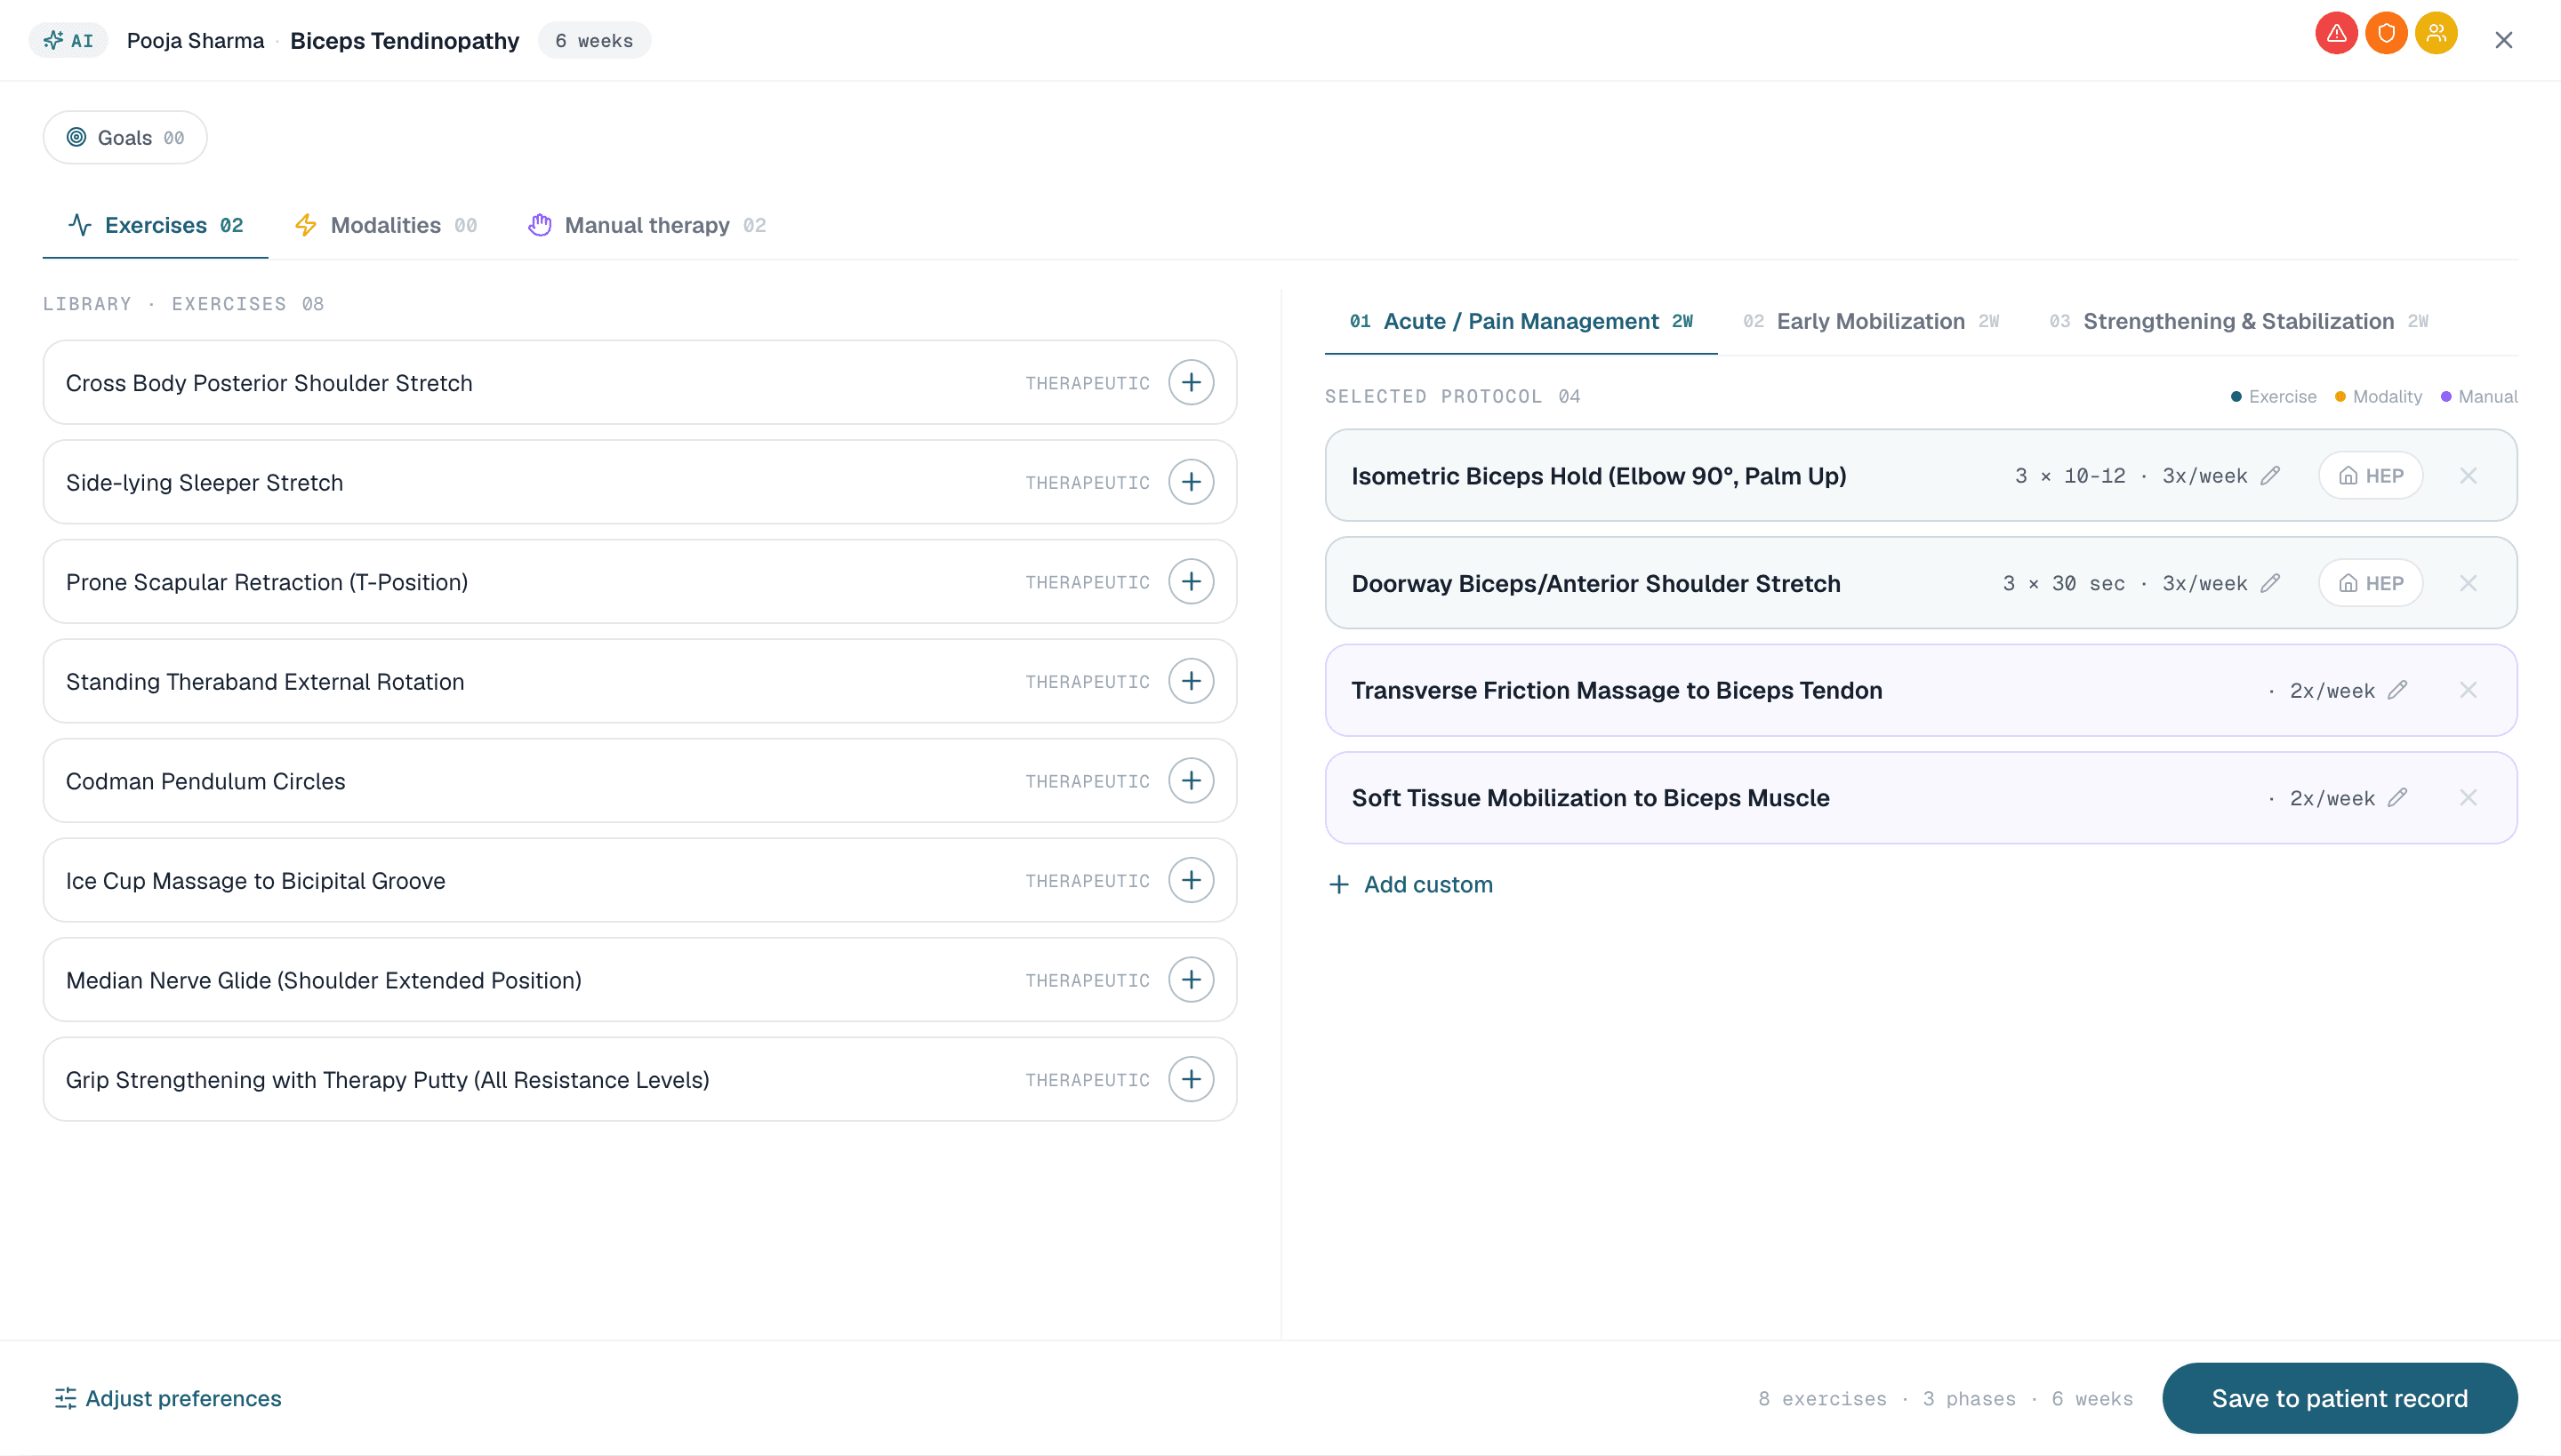Open the Goals panel
2561x1456 pixels.
pyautogui.click(x=125, y=137)
